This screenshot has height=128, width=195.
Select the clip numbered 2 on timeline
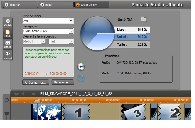169,112
